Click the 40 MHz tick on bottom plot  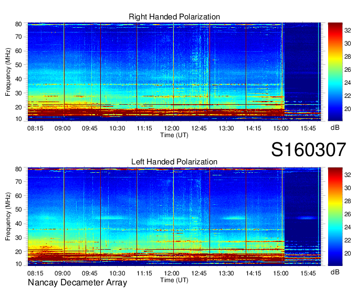(18, 224)
